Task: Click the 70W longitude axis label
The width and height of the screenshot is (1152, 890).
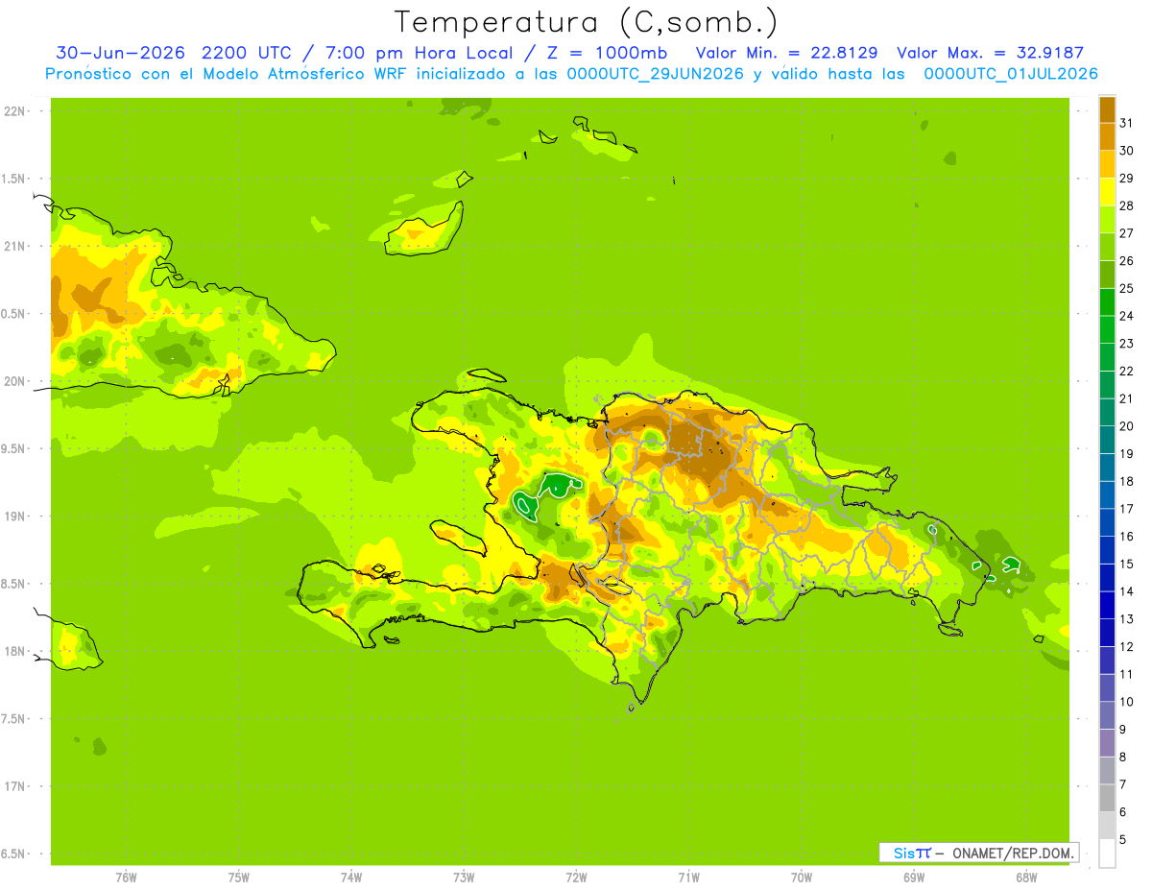Action: pyautogui.click(x=801, y=878)
